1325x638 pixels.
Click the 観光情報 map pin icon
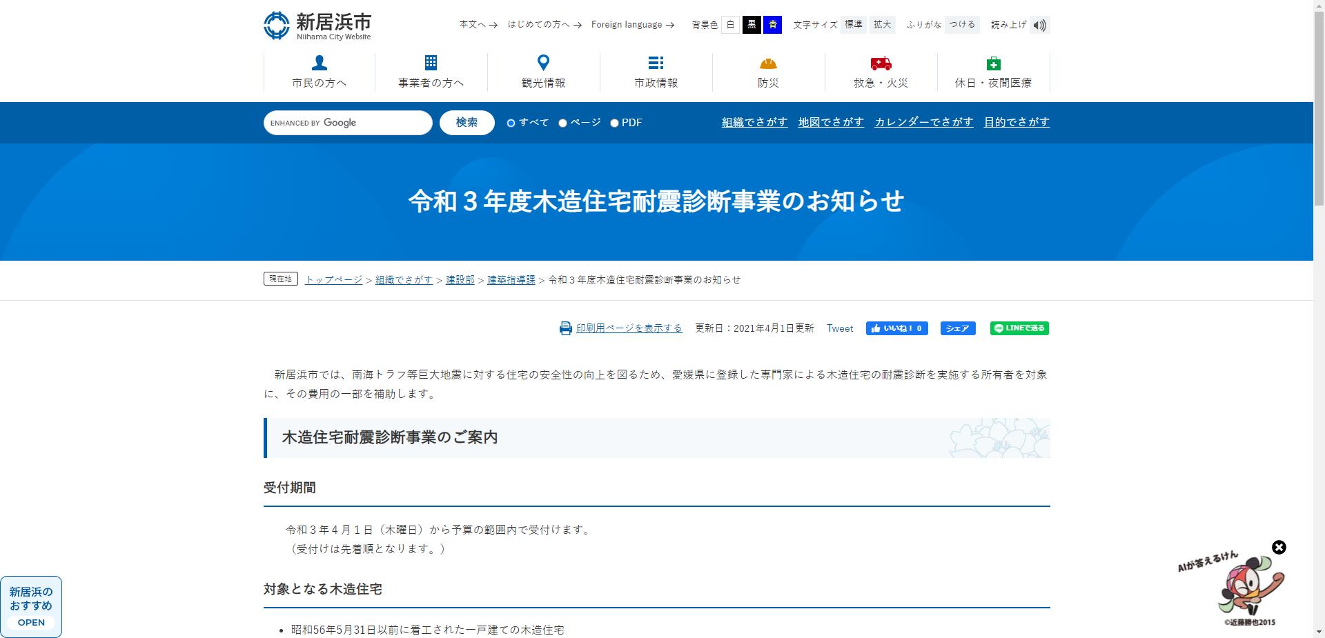(544, 63)
